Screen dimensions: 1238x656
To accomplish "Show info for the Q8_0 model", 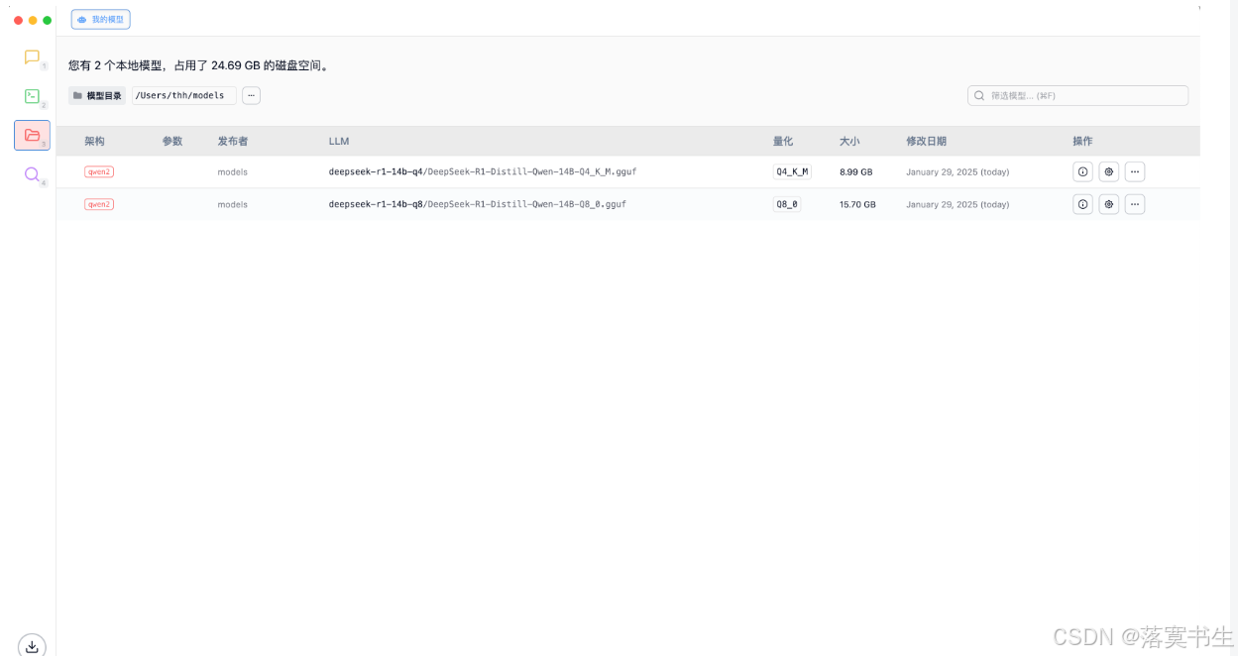I will tap(1082, 204).
